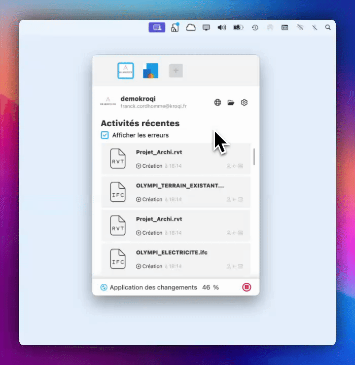
Task: Click the demokroqi account name
Action: click(138, 98)
